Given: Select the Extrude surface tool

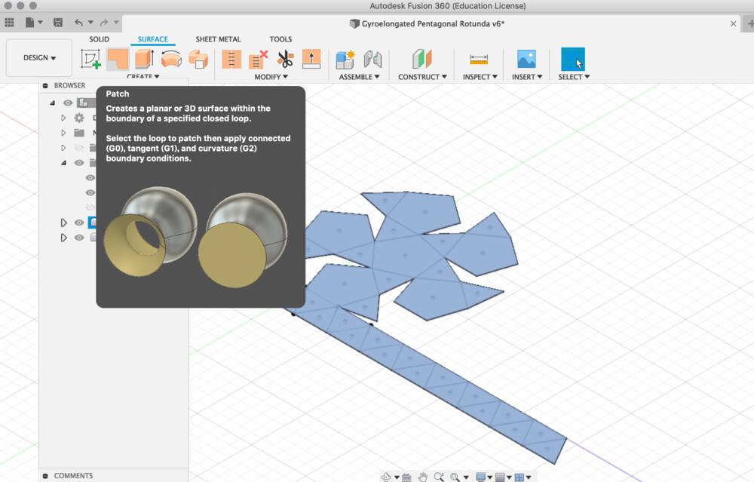Looking at the screenshot, I should [x=143, y=59].
